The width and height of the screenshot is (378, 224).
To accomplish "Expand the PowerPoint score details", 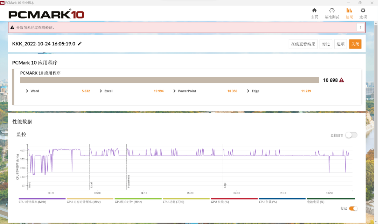I will 175,91.
